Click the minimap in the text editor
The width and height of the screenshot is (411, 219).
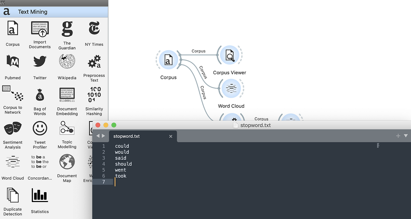378,145
